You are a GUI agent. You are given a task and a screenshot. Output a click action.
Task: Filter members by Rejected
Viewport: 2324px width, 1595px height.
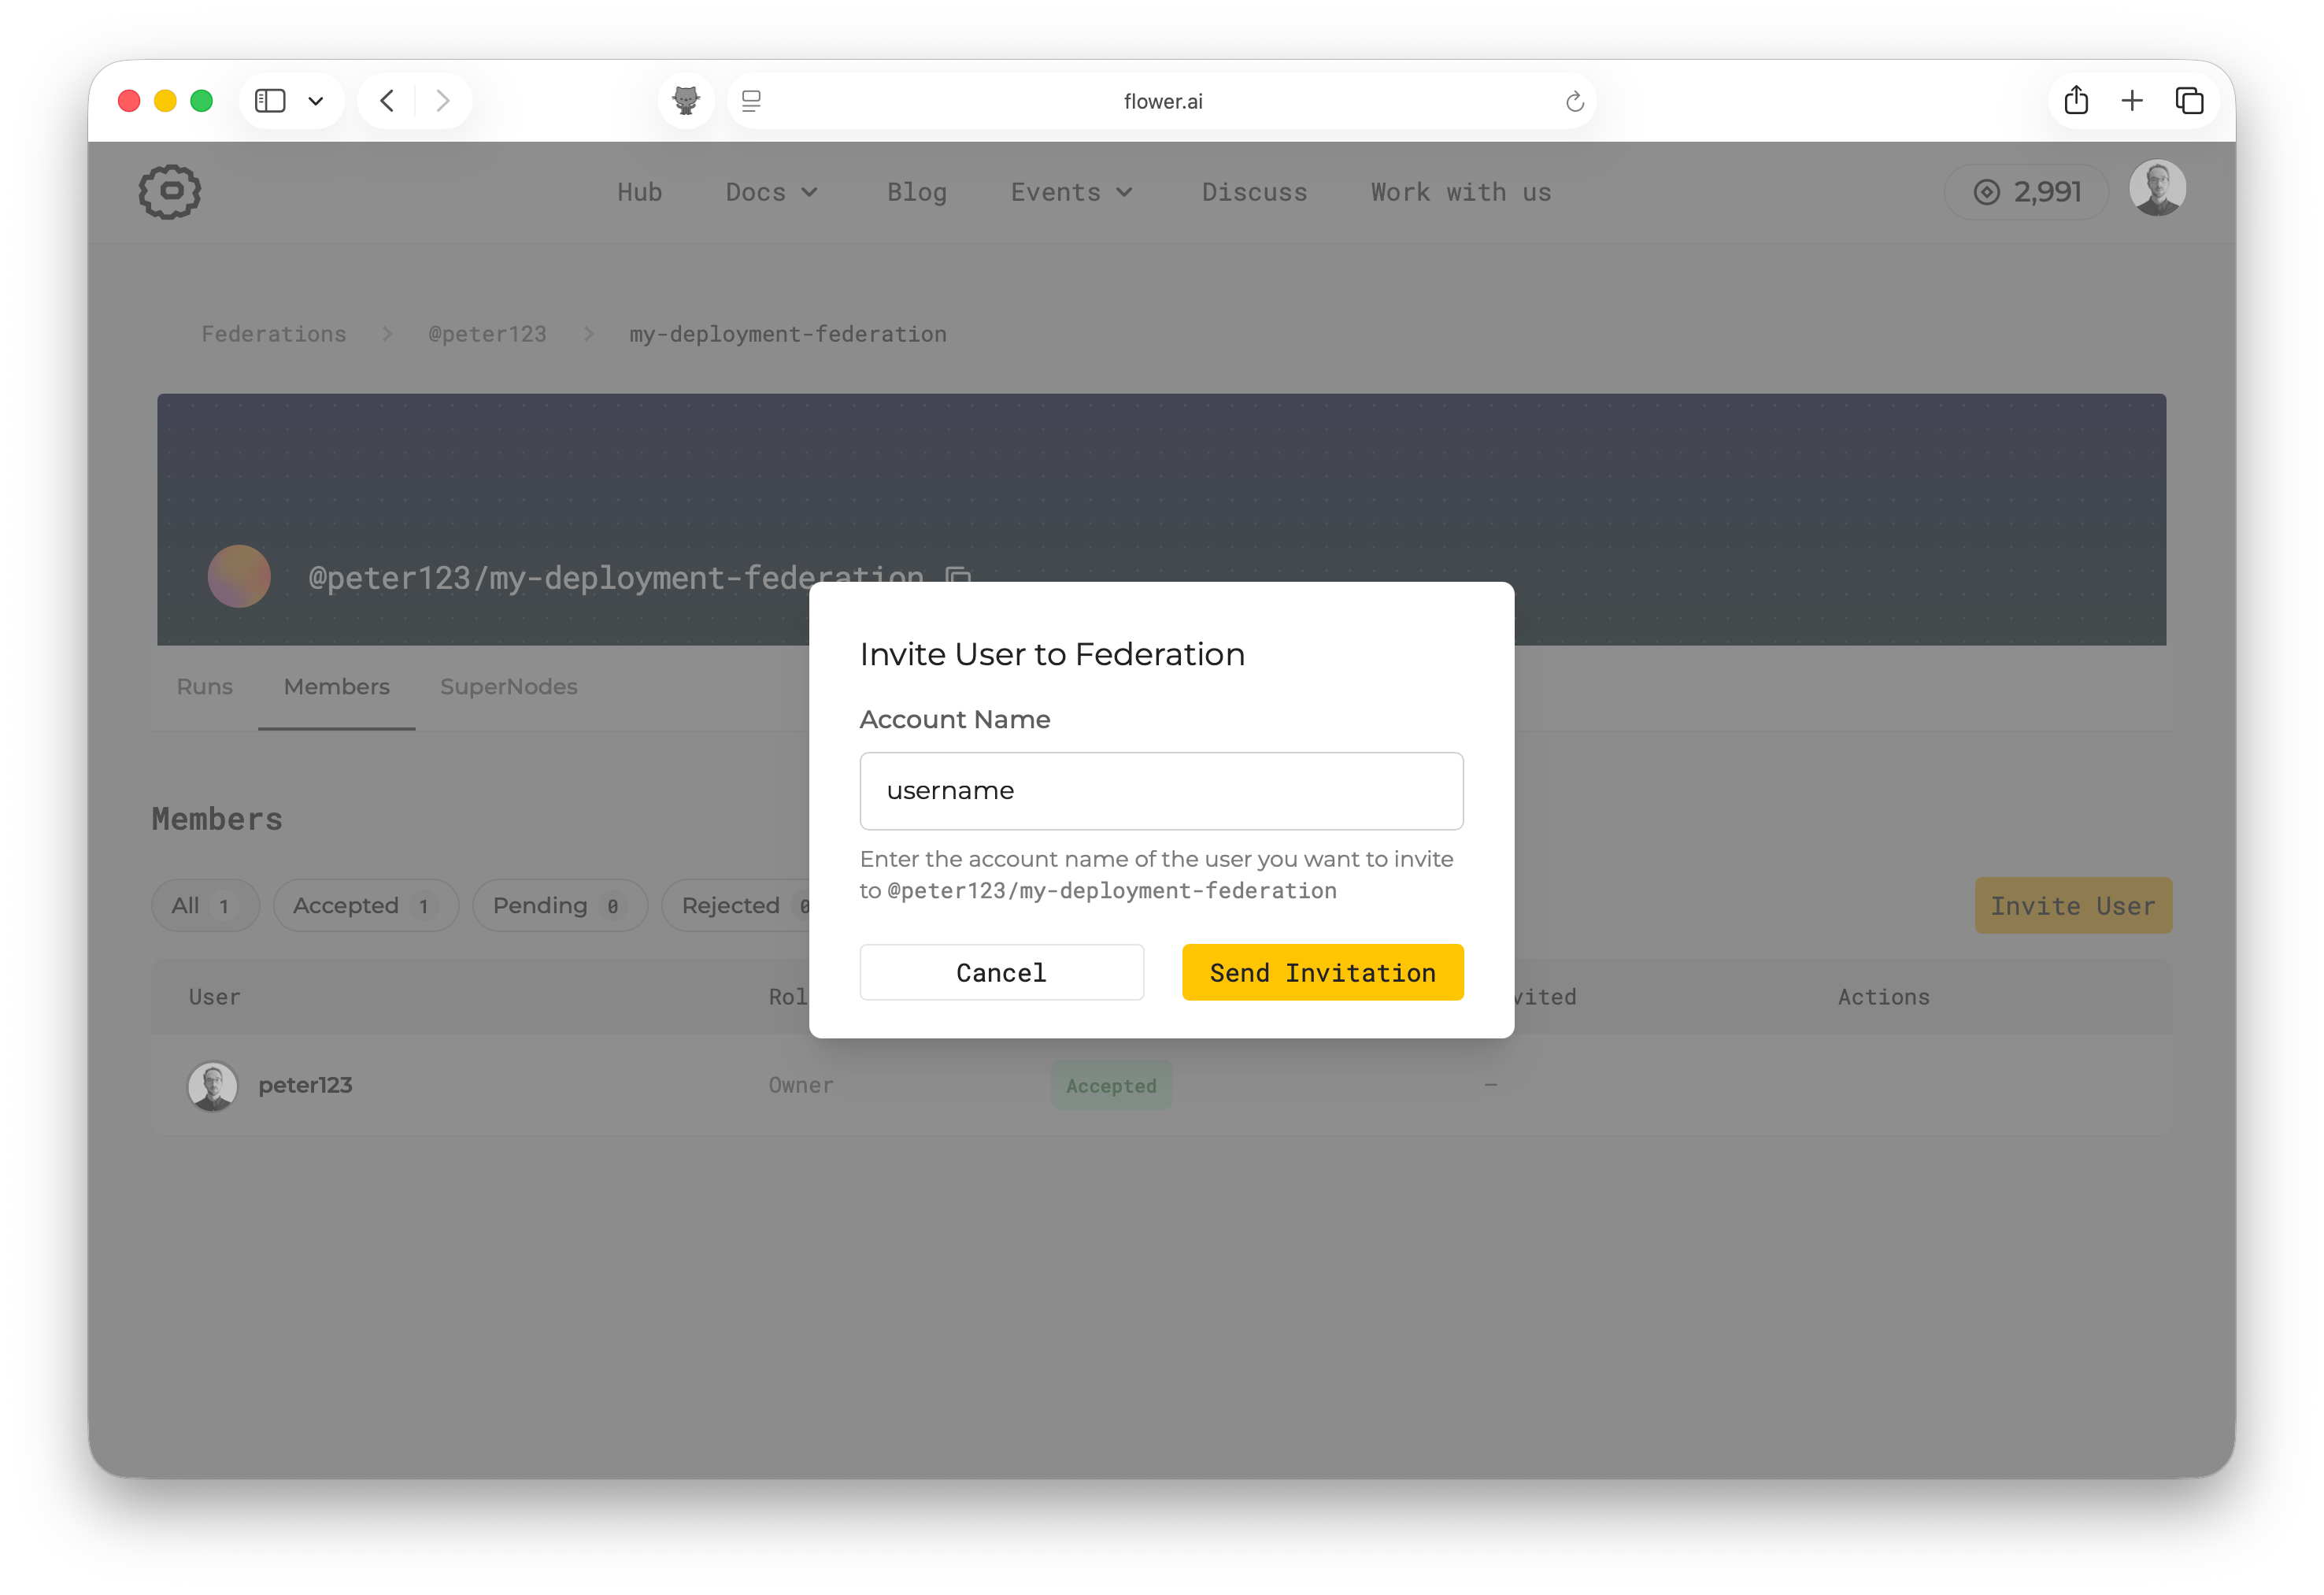[736, 906]
